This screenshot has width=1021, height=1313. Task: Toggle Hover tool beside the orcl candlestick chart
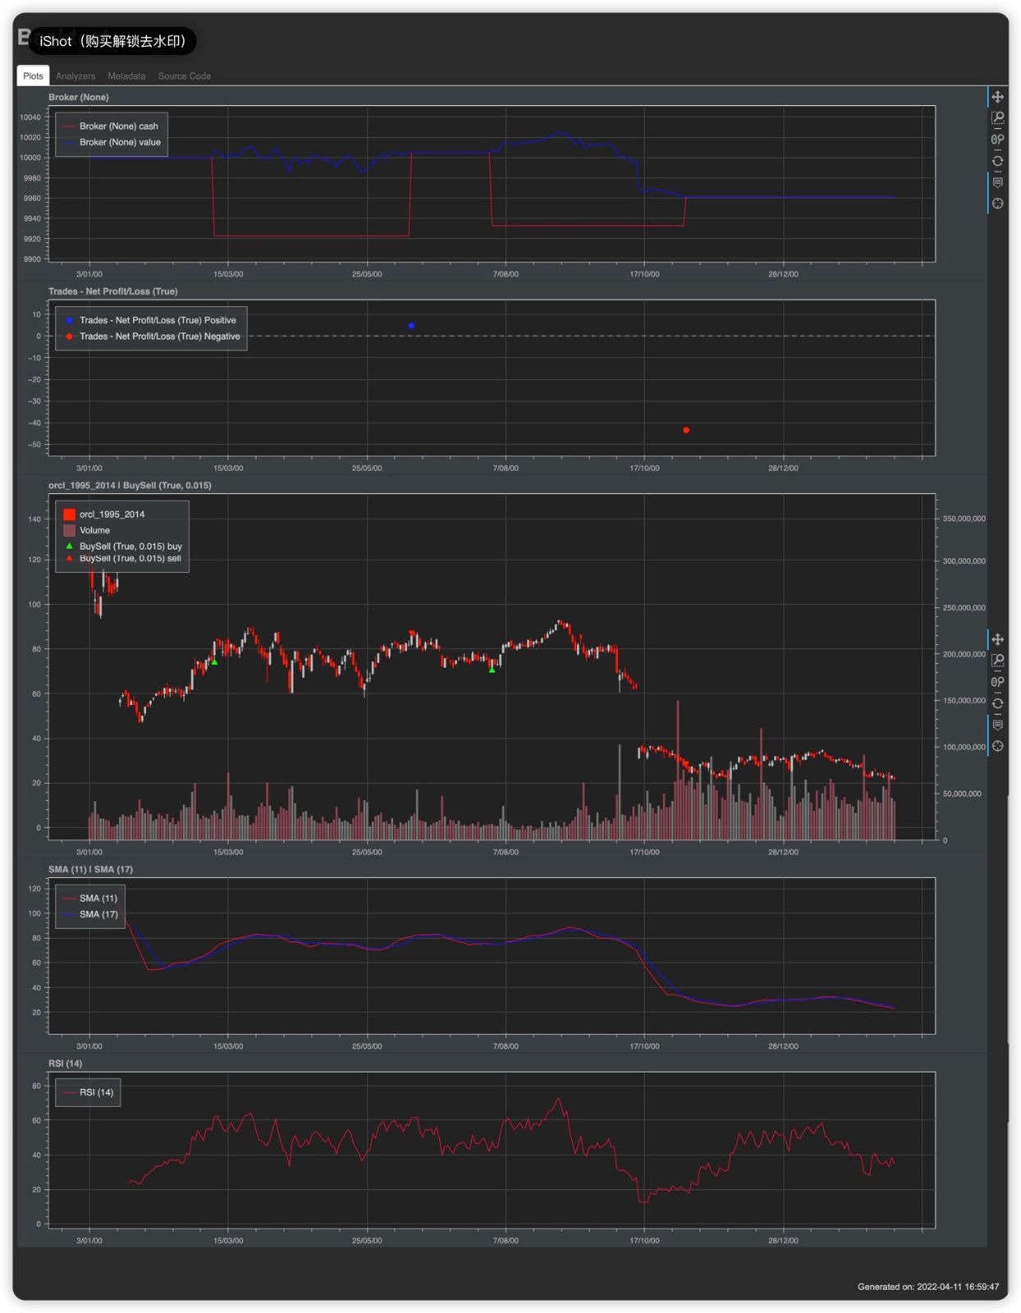point(997,725)
